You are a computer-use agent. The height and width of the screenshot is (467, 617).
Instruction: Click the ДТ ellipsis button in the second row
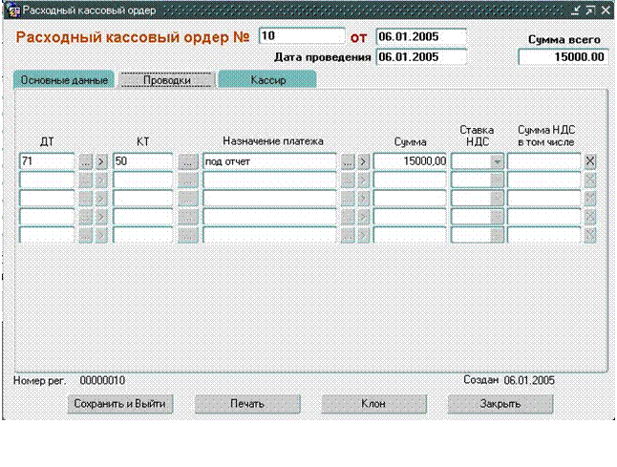86,180
